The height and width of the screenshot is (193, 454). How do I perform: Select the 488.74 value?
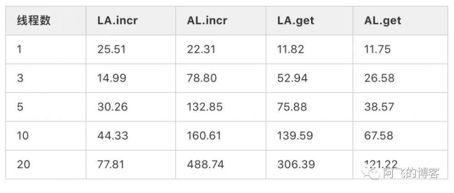(x=206, y=164)
